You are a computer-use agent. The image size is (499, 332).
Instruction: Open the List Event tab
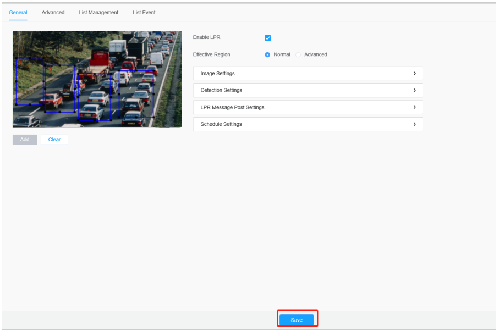click(144, 13)
